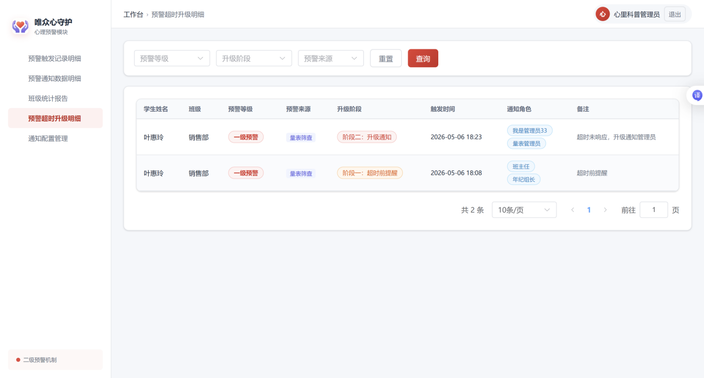This screenshot has height=378, width=704.
Task: Open the floating 译 translate icon
Action: (697, 95)
